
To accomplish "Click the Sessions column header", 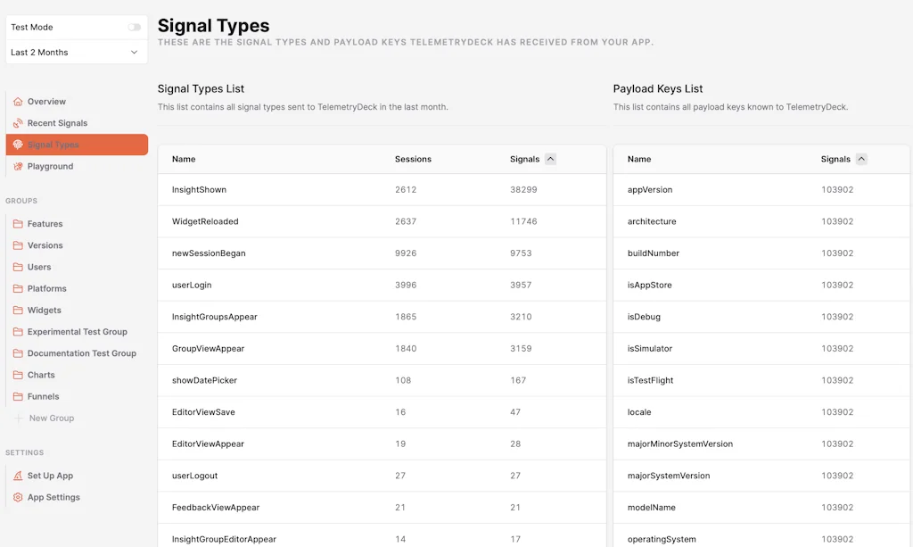I will pyautogui.click(x=413, y=160).
